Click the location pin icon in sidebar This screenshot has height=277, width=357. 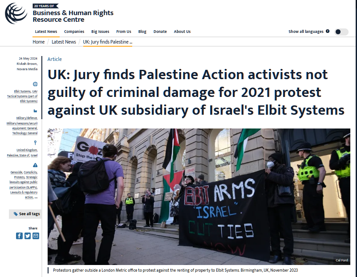click(x=35, y=143)
